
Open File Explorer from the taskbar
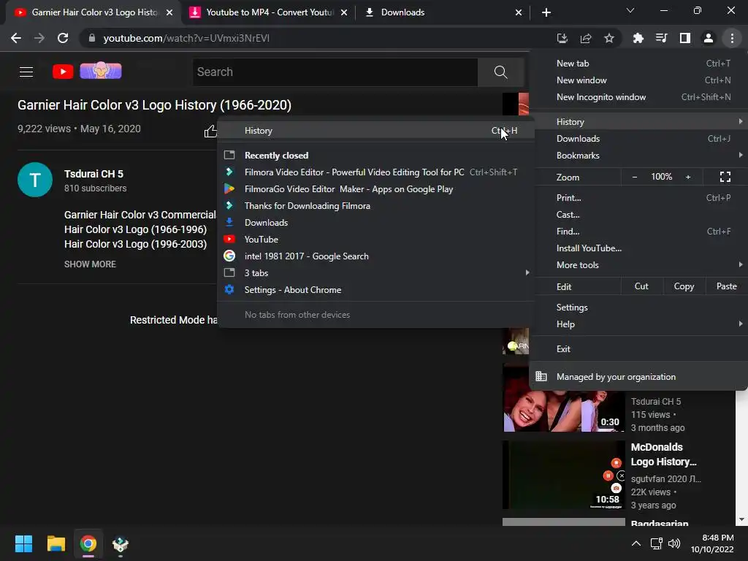(56, 543)
